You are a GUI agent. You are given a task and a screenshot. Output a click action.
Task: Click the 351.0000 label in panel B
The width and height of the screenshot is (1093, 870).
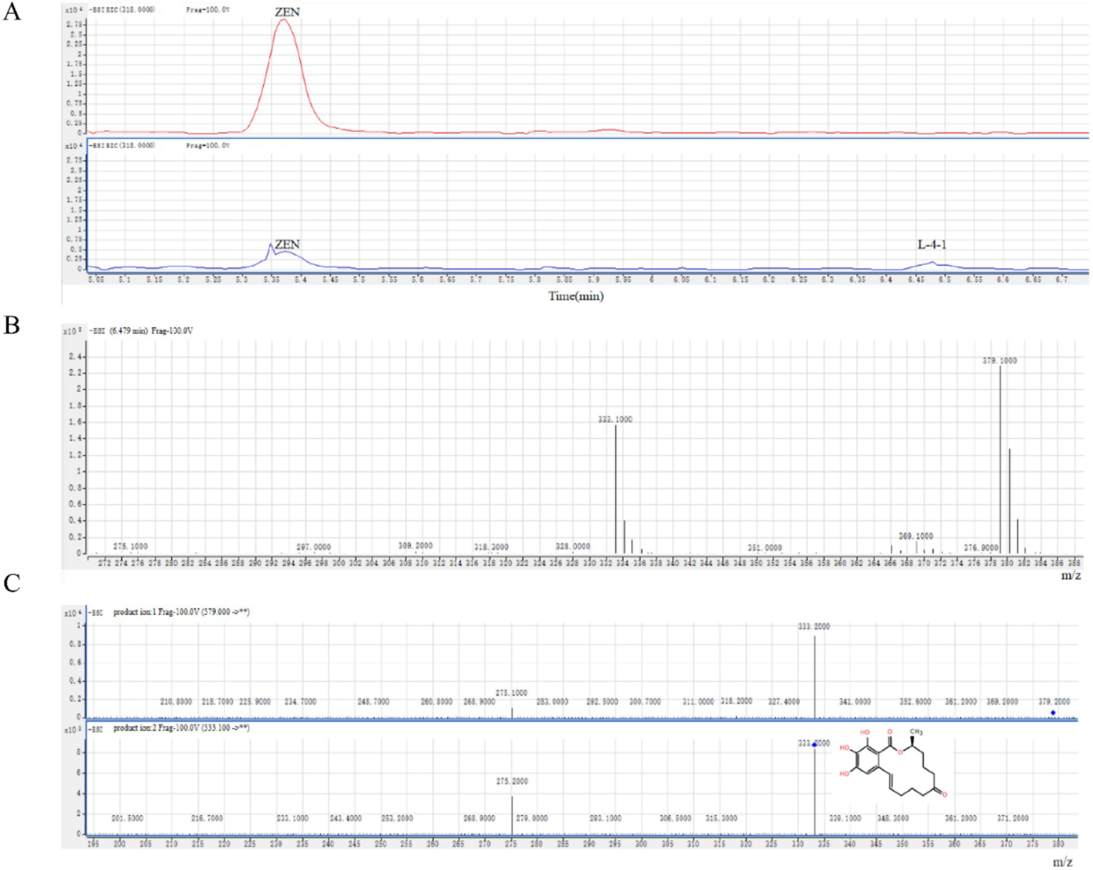(x=765, y=548)
